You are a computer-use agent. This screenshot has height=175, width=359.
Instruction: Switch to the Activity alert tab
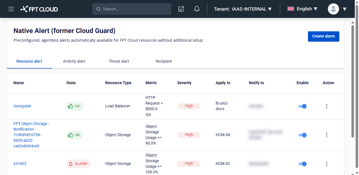(74, 61)
